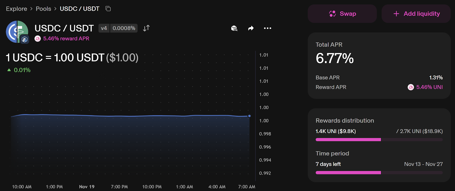Click the Nov 13 - Nov 27 date range
The image size is (455, 191).
pos(423,164)
